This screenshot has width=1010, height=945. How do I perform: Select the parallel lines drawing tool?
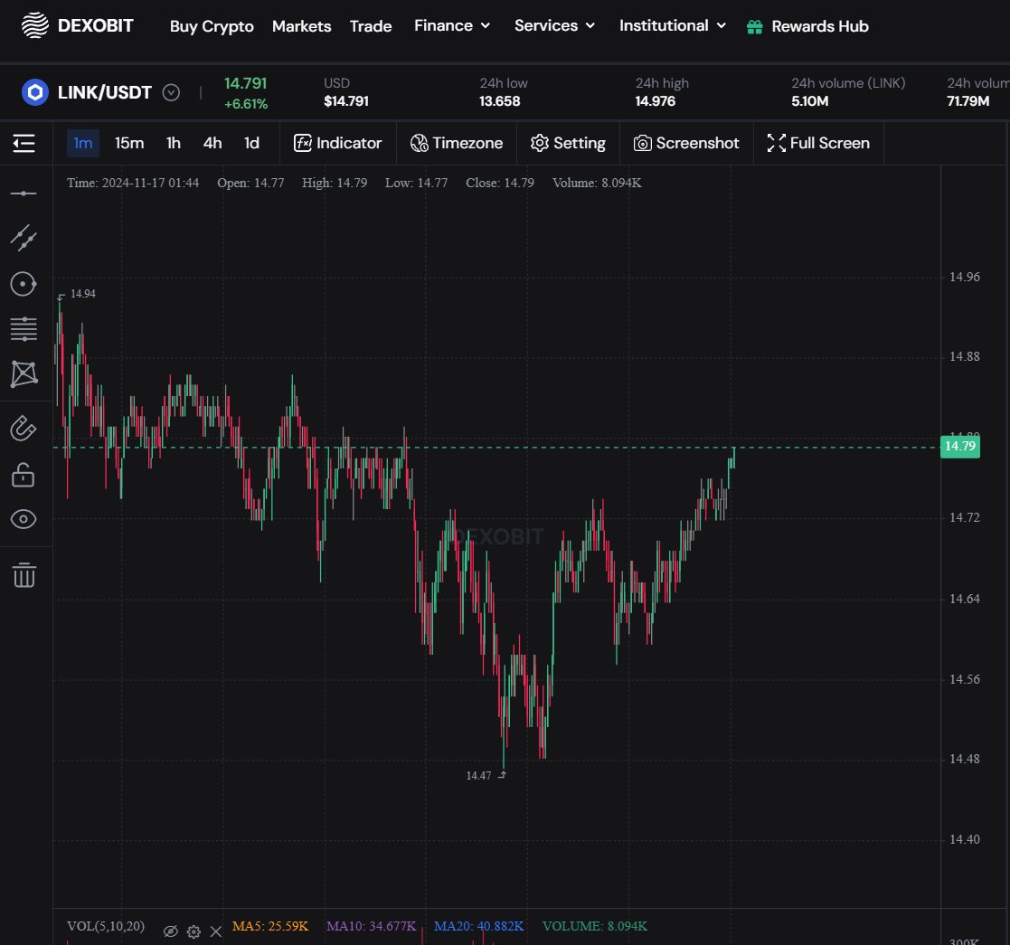pos(24,328)
